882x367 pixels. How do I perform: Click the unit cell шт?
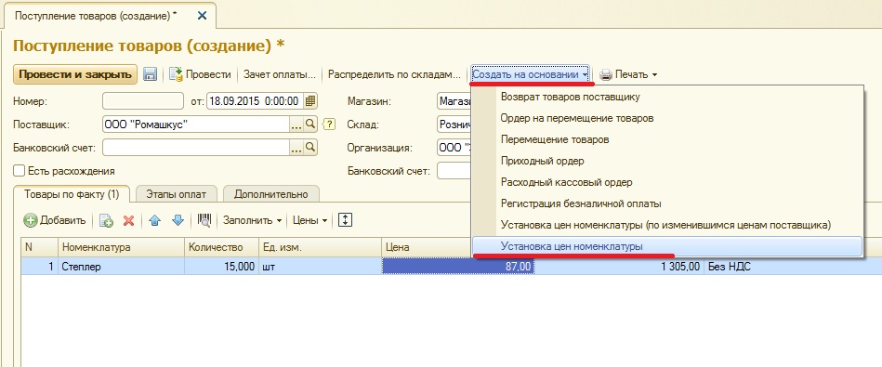click(320, 267)
